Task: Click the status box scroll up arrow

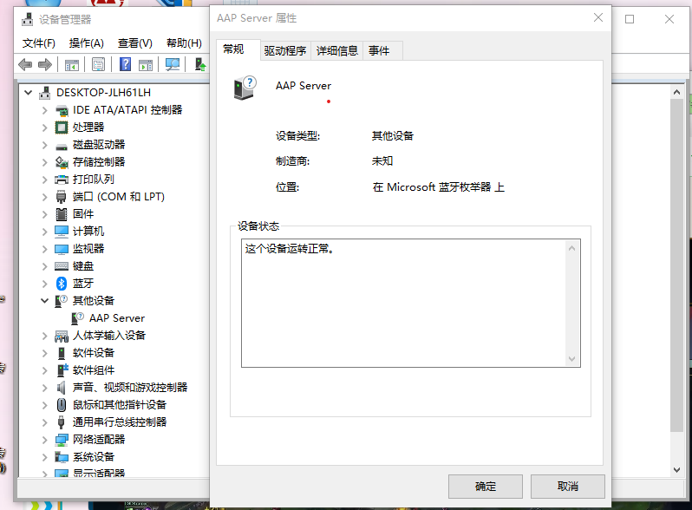Action: [x=572, y=248]
